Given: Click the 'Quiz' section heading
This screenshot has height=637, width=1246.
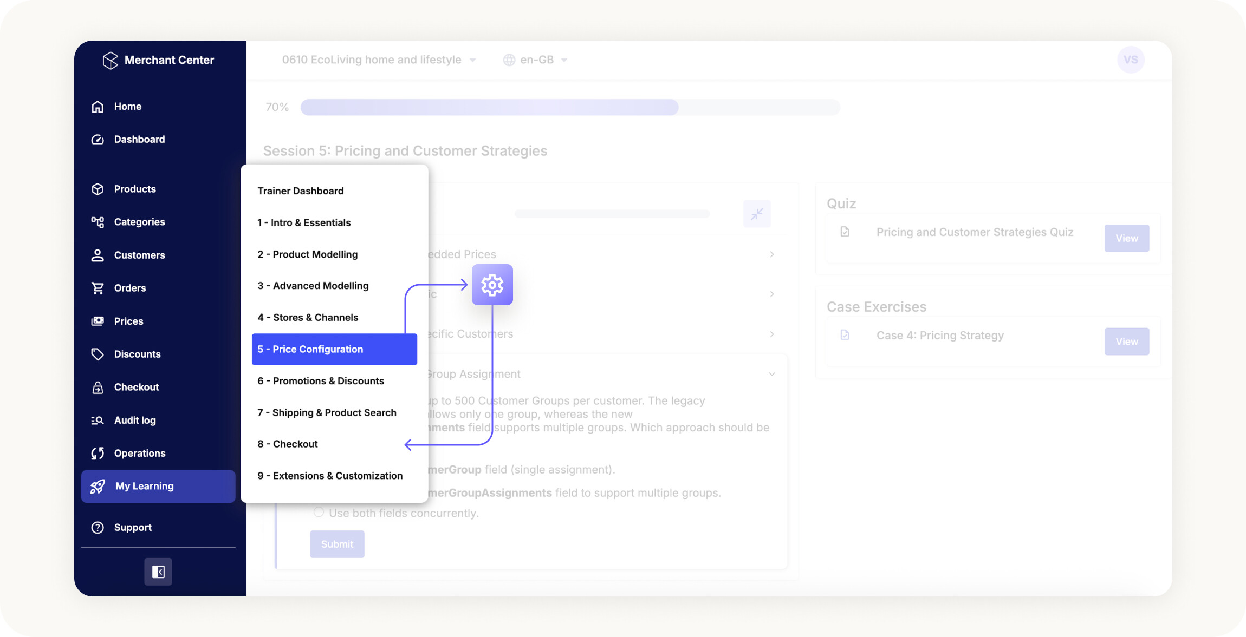Looking at the screenshot, I should pos(841,203).
